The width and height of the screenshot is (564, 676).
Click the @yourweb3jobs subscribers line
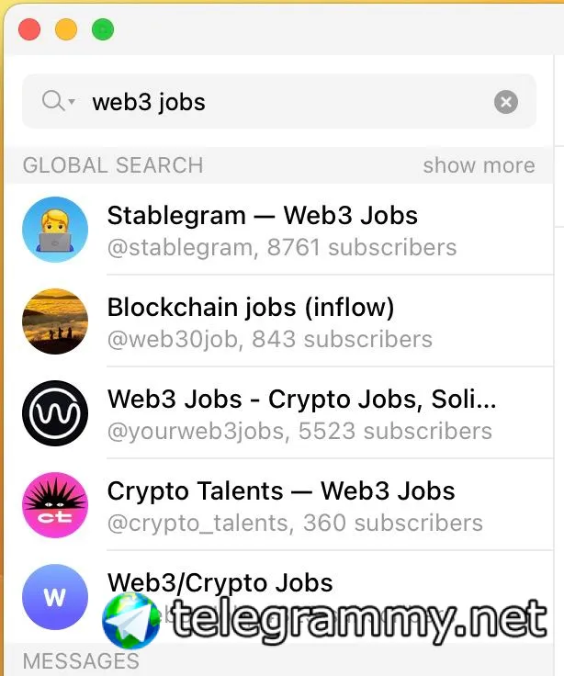[299, 431]
